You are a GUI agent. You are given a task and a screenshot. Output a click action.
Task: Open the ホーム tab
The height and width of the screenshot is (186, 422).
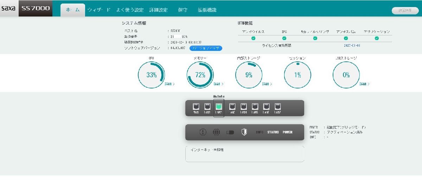[x=73, y=10]
